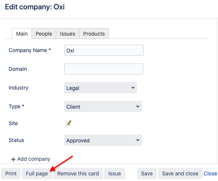This screenshot has height=181, width=218.
Task: Click the Add company link text
Action: pos(34,159)
